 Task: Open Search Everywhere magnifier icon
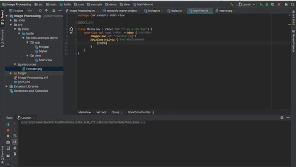click(292, 5)
